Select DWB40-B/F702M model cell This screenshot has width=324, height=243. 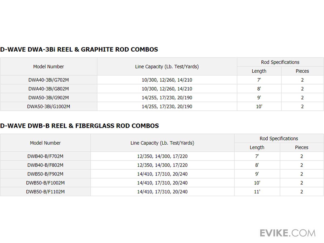(x=45, y=156)
